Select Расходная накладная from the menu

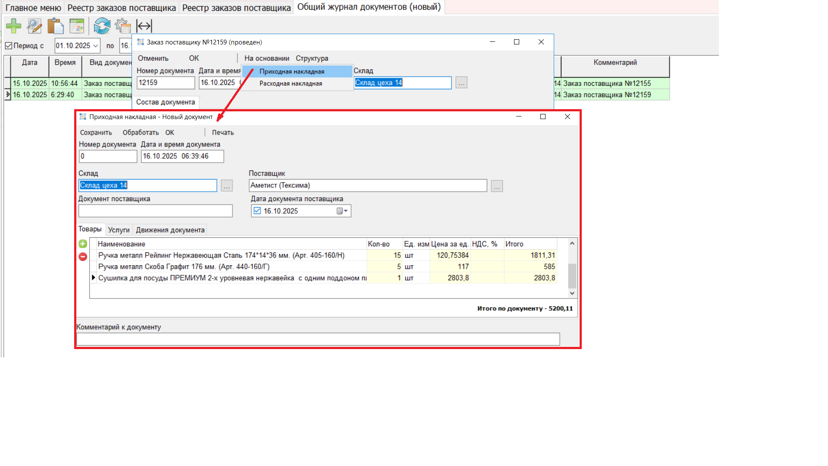click(x=291, y=84)
